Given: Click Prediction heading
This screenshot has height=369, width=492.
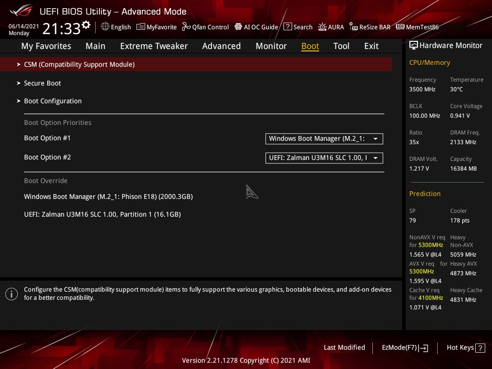Looking at the screenshot, I should 425,194.
